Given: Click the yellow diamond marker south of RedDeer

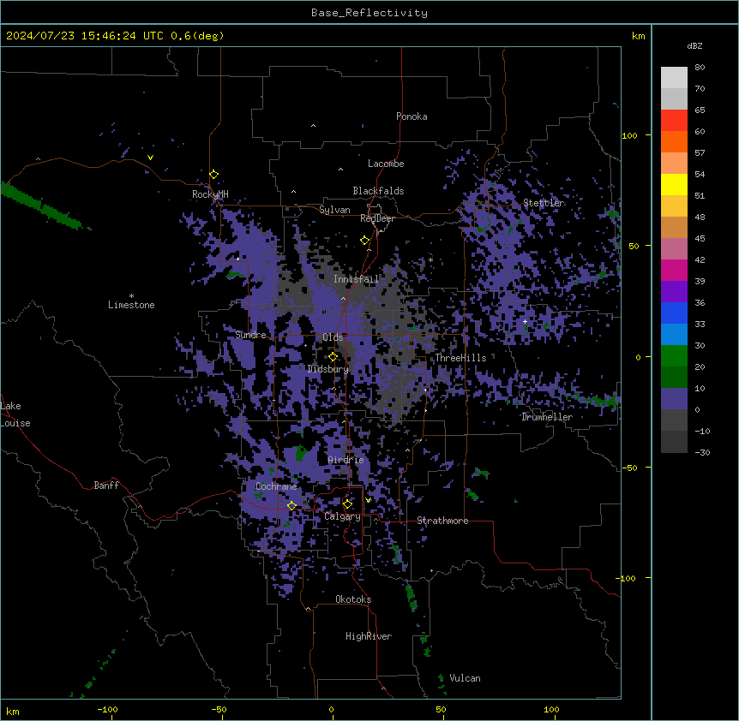Looking at the screenshot, I should [x=364, y=241].
